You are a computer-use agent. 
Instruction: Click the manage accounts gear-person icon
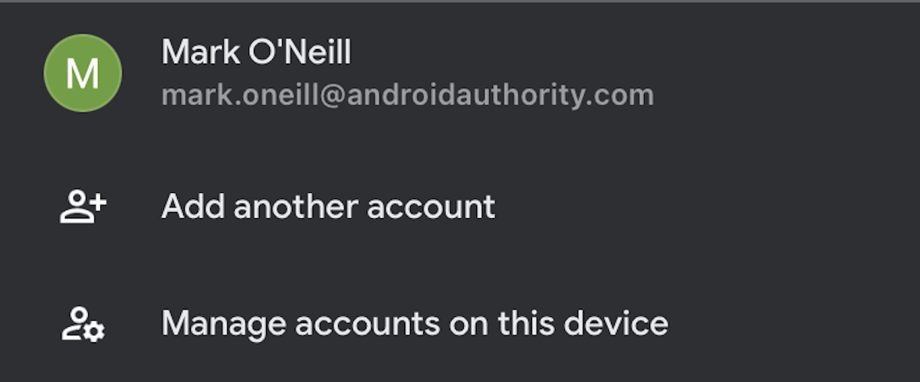(x=83, y=324)
